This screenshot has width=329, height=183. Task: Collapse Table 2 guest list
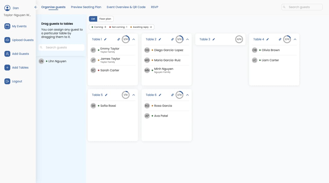click(187, 39)
